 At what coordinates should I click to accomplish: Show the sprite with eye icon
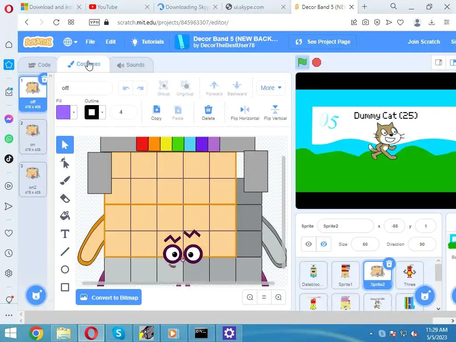click(x=309, y=244)
